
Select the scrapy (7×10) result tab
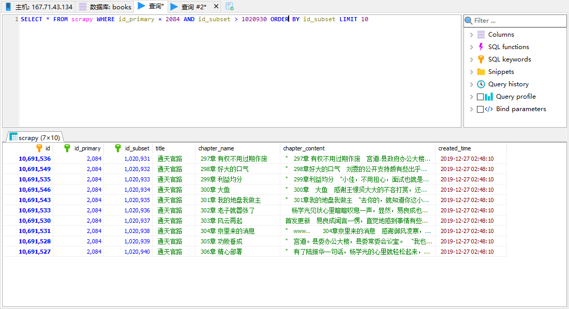[35, 137]
